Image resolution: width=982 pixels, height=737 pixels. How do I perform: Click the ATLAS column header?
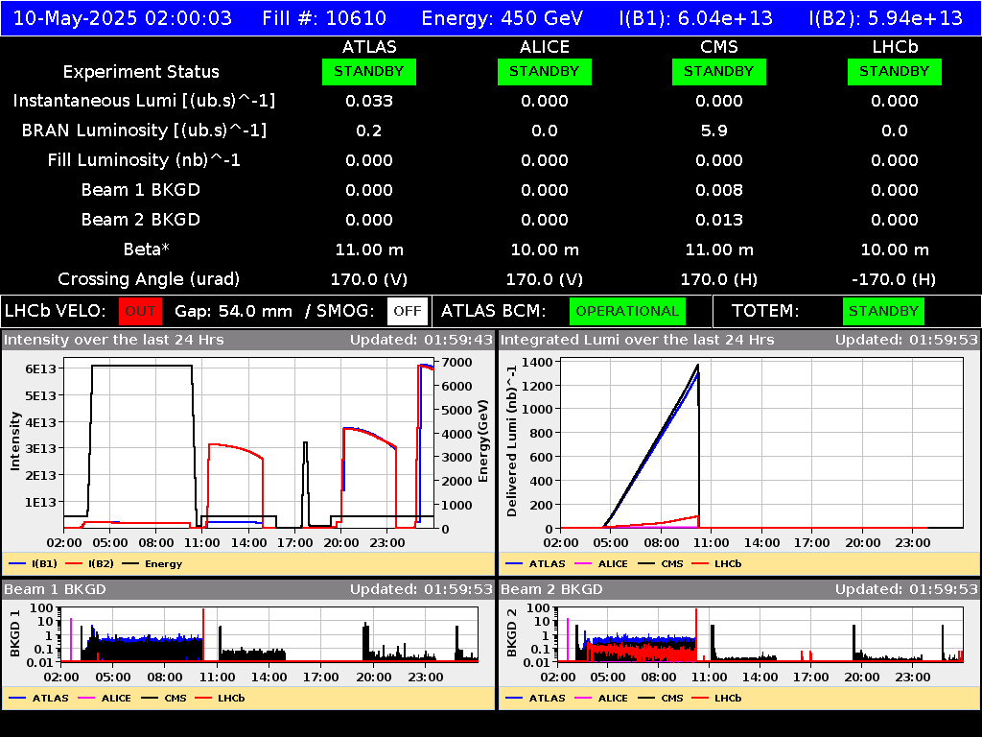pyautogui.click(x=369, y=47)
